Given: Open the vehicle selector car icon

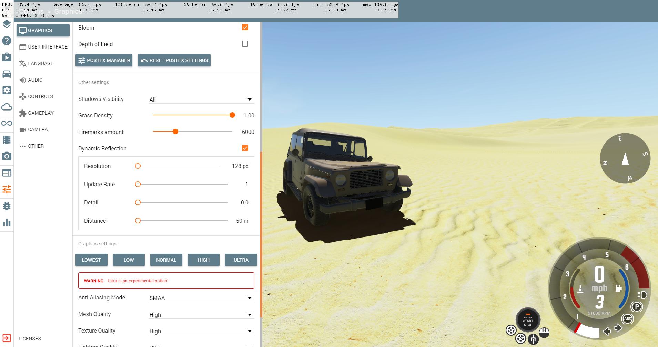Looking at the screenshot, I should (7, 74).
